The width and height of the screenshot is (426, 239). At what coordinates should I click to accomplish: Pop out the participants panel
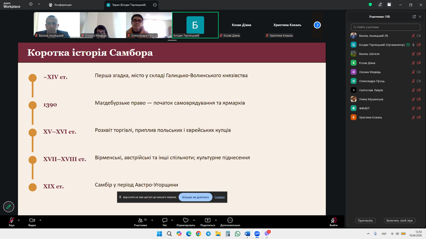(414, 16)
